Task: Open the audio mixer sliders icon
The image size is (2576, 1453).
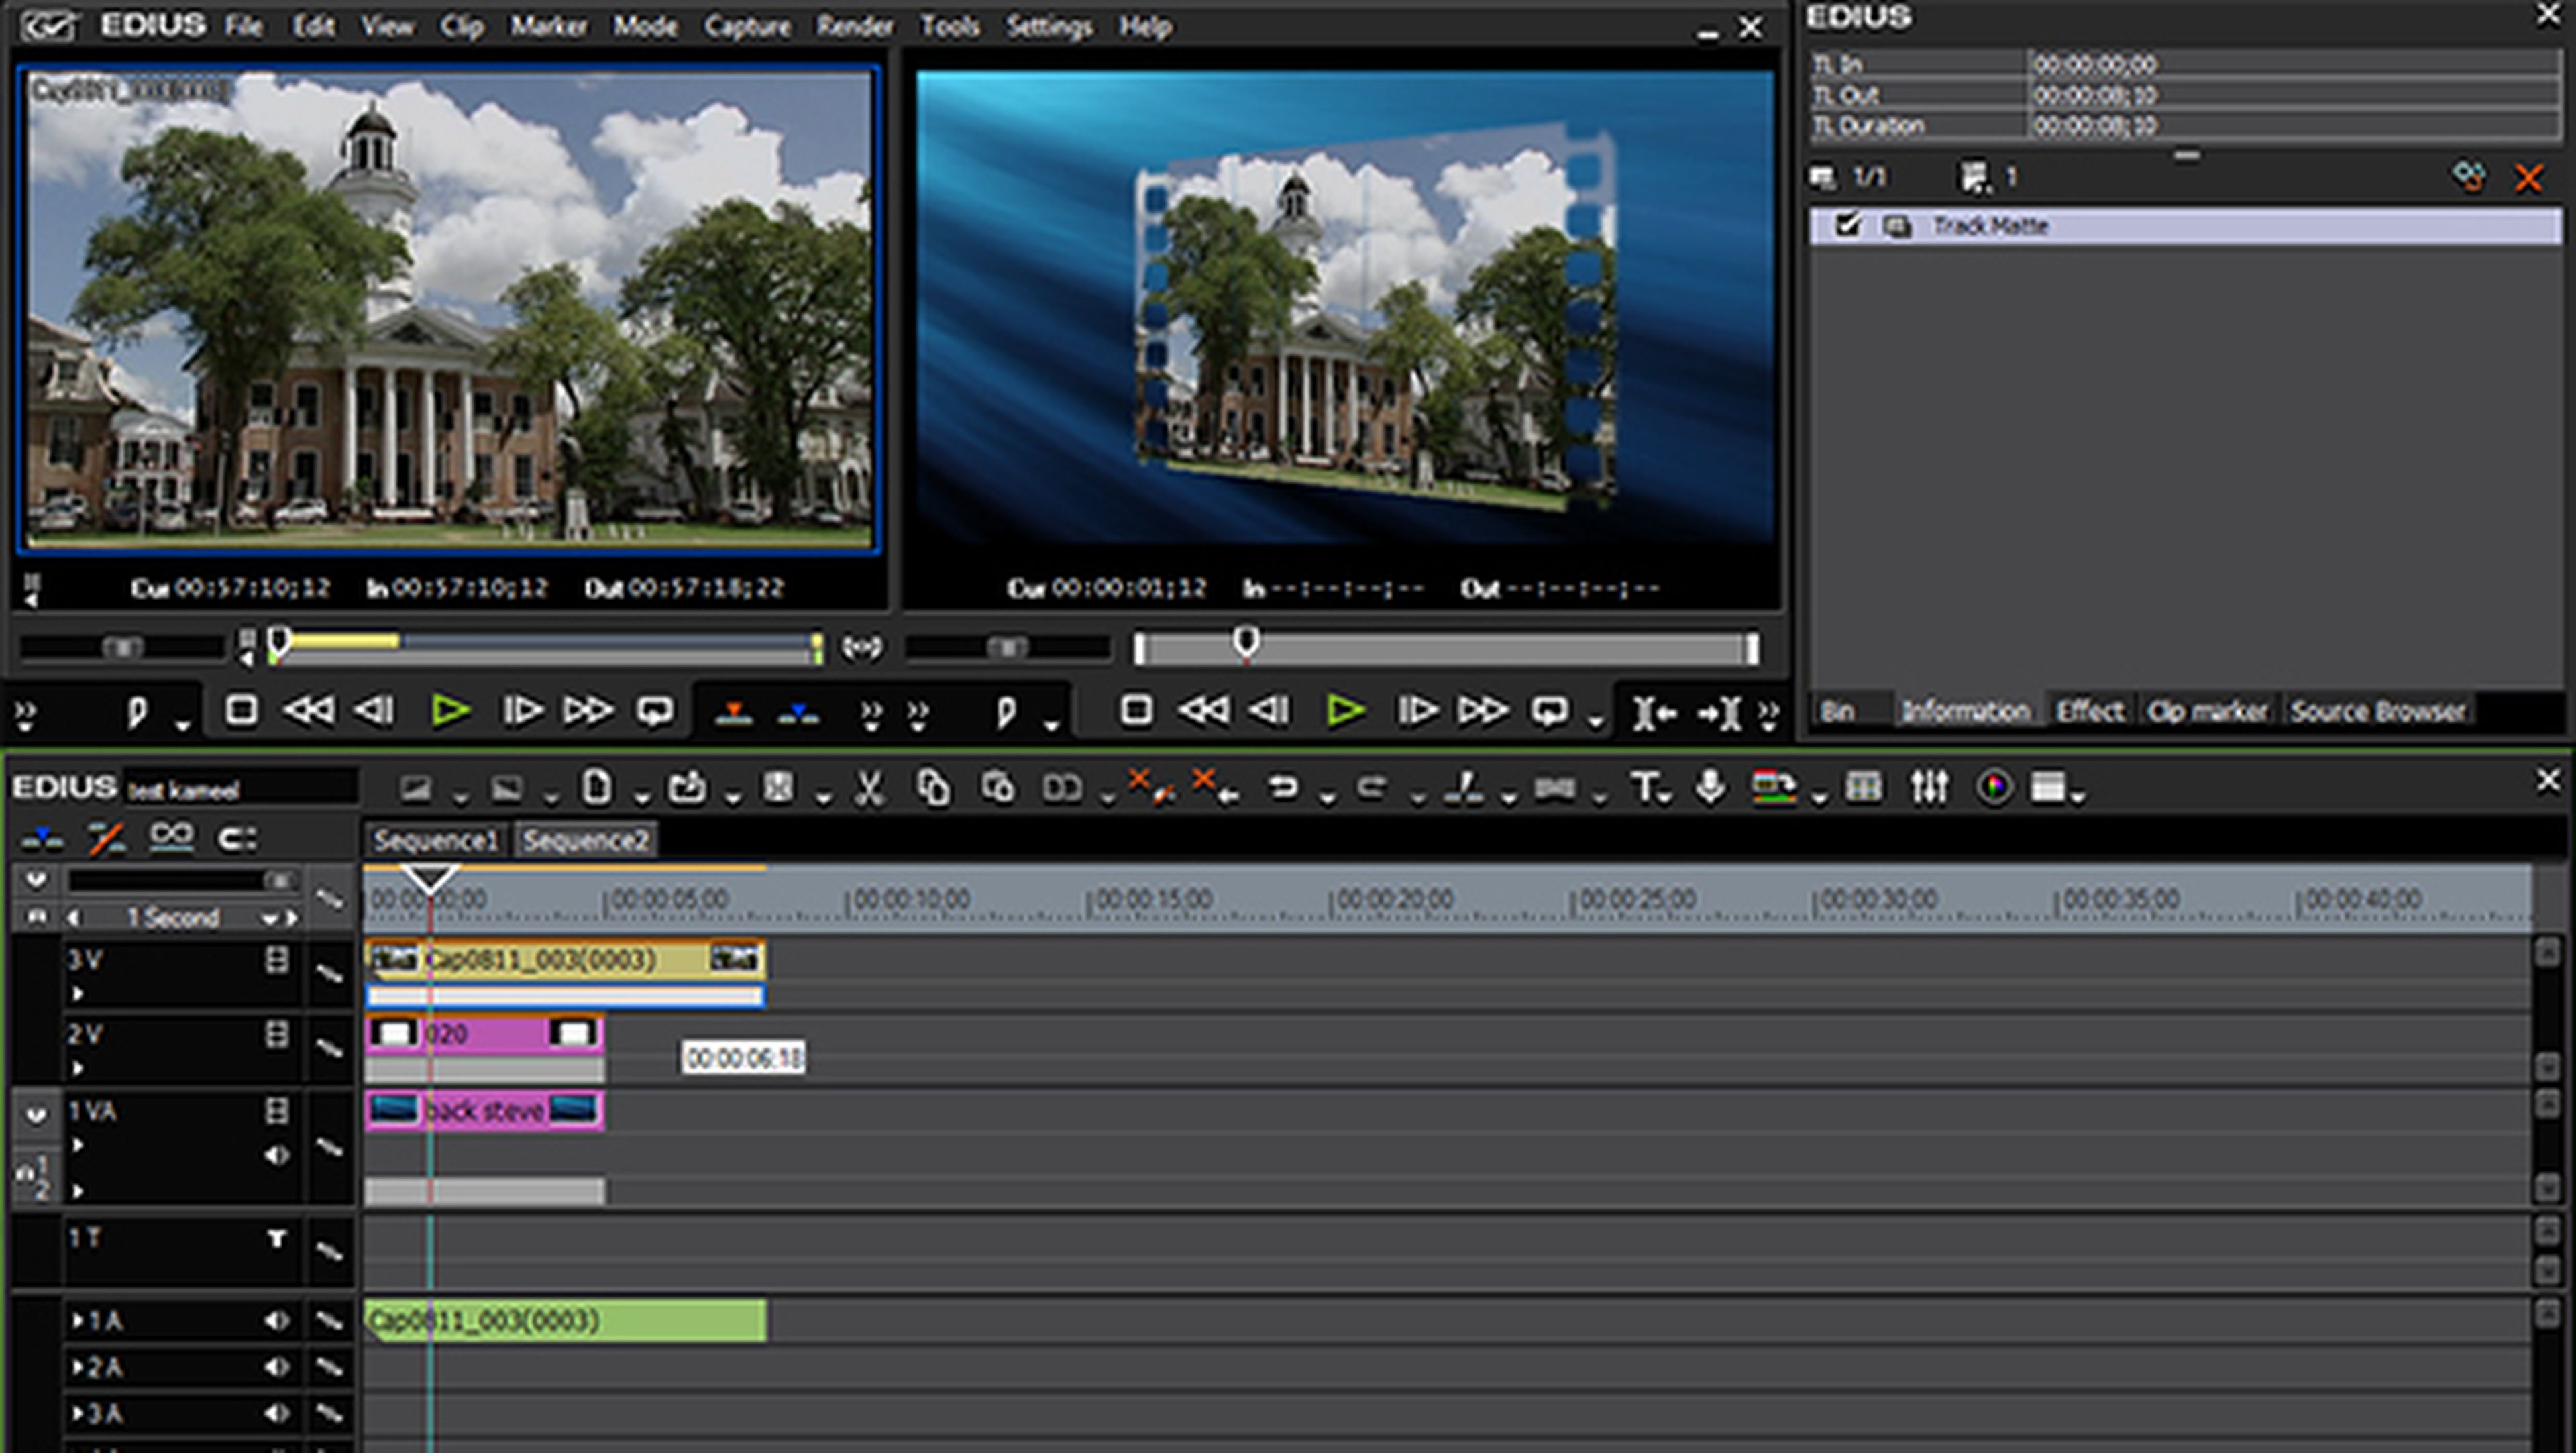Action: [1929, 788]
